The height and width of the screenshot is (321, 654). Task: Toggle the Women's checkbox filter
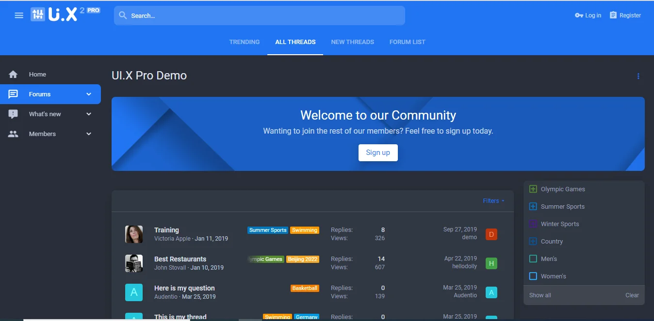[533, 276]
